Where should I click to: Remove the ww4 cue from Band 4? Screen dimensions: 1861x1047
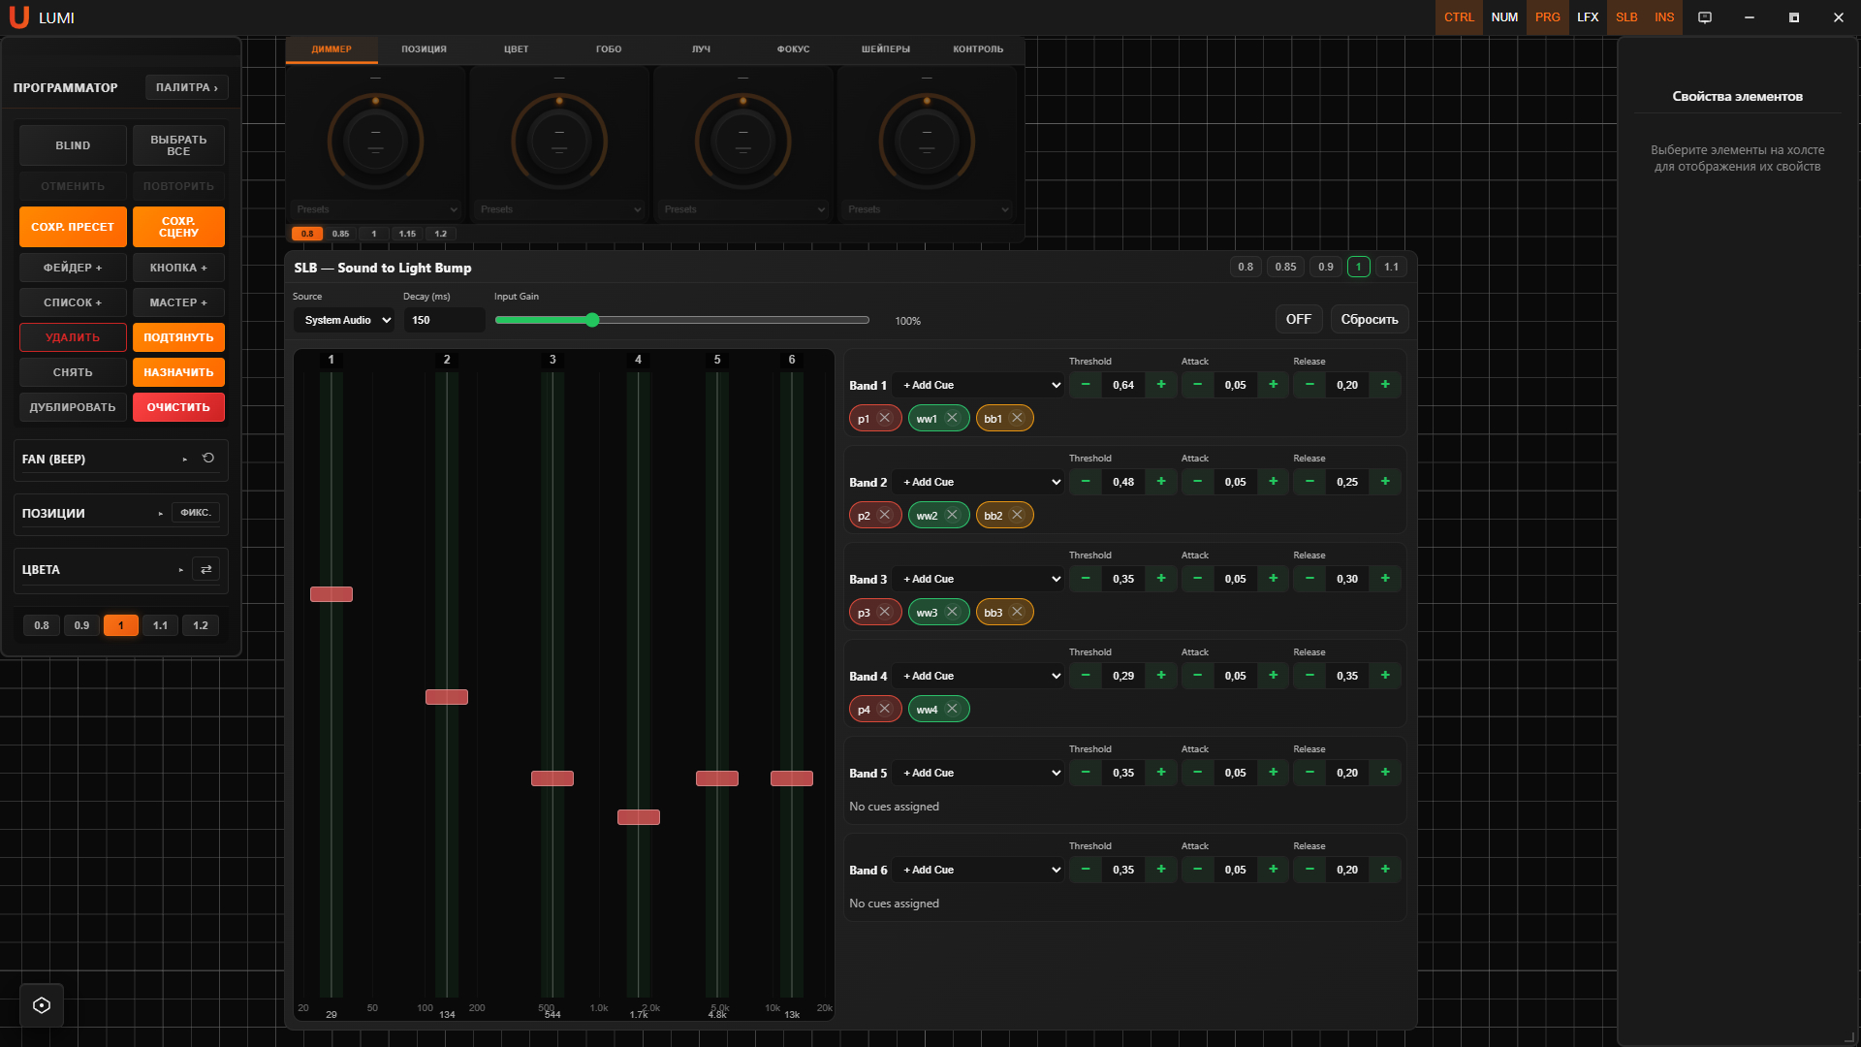(x=952, y=709)
